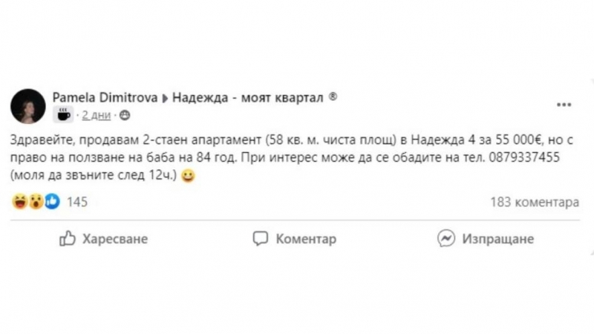Open Pamela Dimitrova's profile picture
Viewport: 594px width, 334px height.
(28, 106)
